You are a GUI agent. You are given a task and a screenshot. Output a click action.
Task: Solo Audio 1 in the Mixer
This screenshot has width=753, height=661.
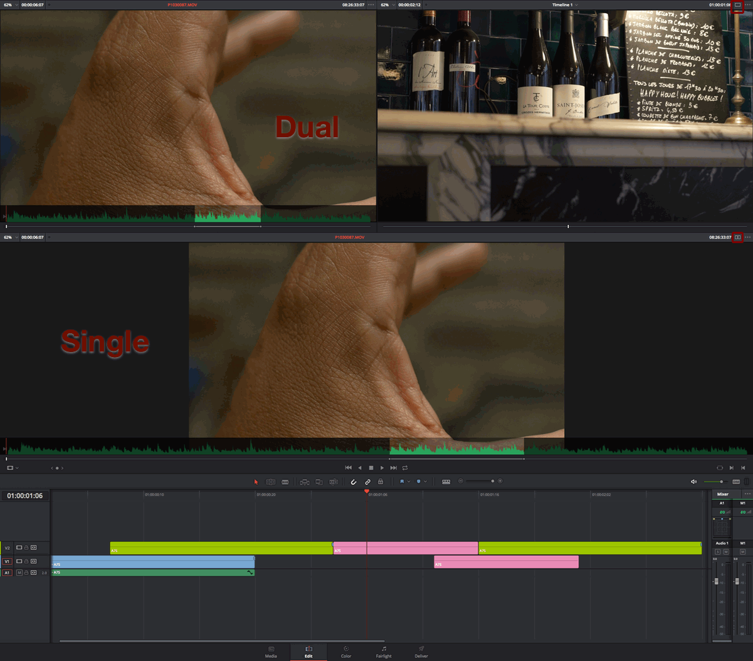(718, 552)
